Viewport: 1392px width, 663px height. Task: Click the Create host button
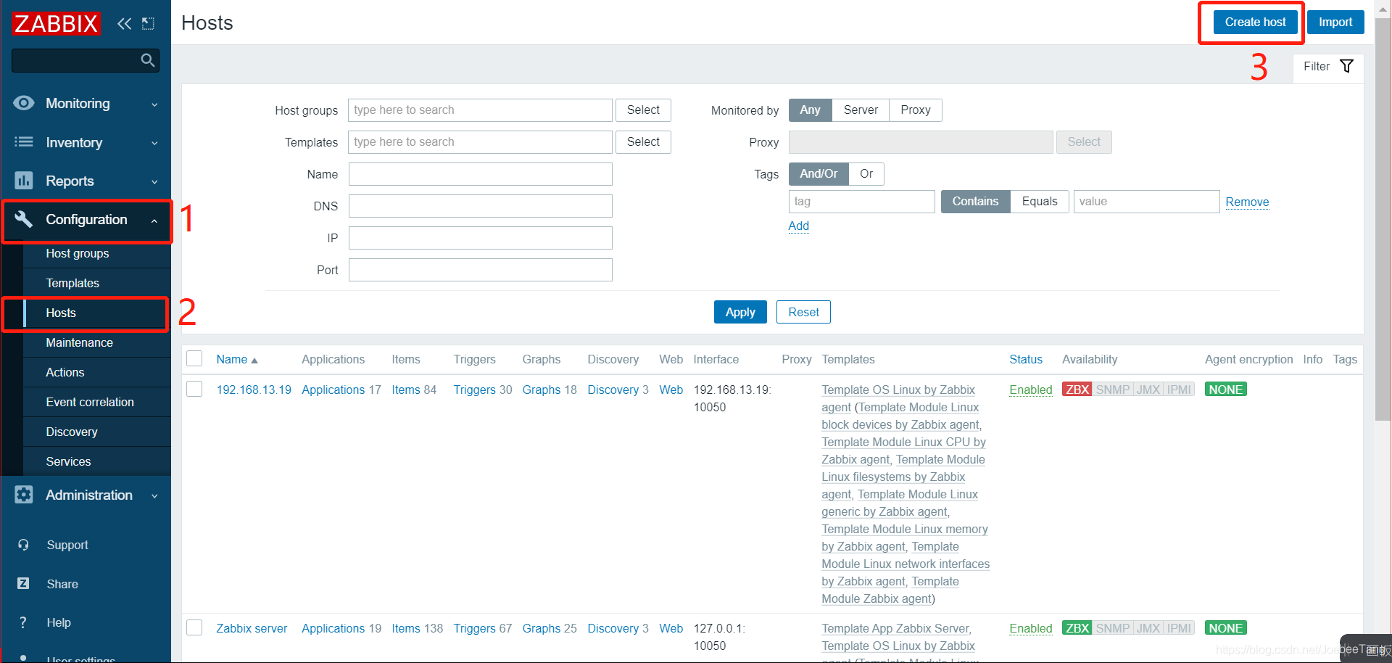click(1255, 22)
